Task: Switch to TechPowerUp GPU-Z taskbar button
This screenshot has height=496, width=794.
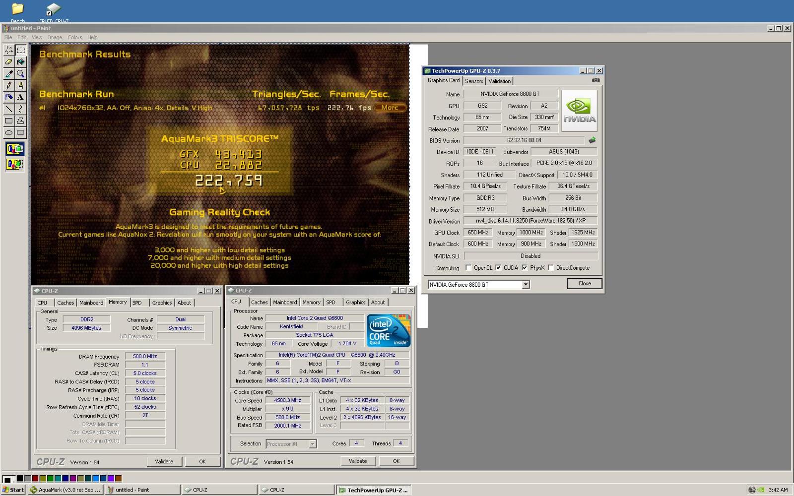Action: (374, 490)
